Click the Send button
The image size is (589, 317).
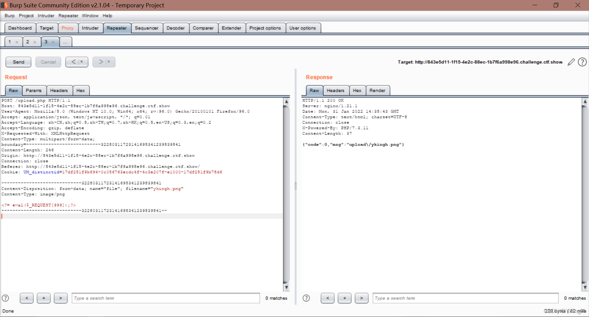pyautogui.click(x=18, y=62)
